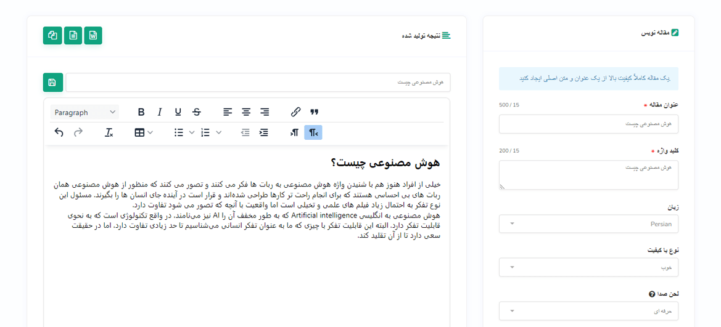
Task: Toggle italic formatting
Action: (x=160, y=112)
